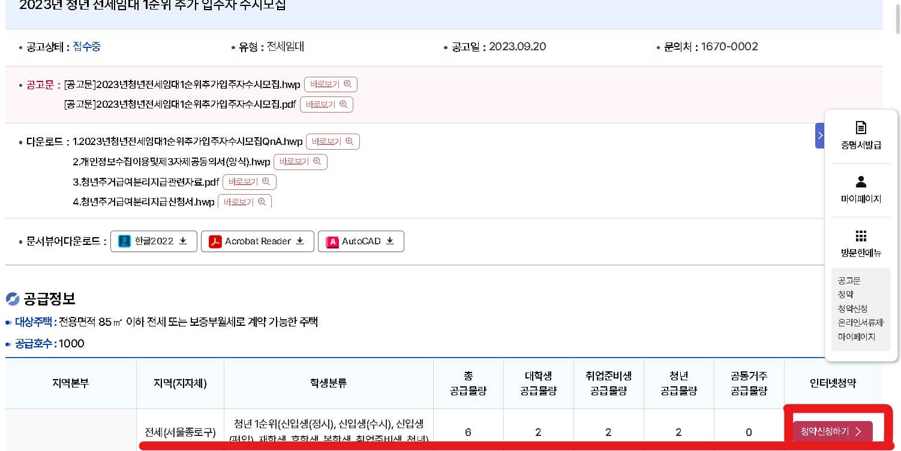The height and width of the screenshot is (451, 901).
Task: Open 바로보기 for 수시모집QnA.hwp
Action: click(x=333, y=142)
